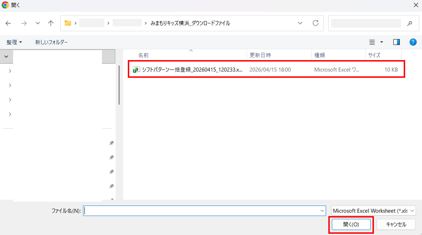
Task: Click the search magnifier icon
Action: (x=409, y=23)
